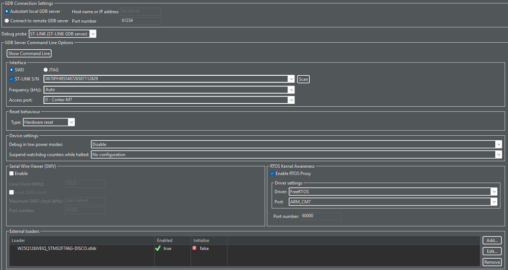Choose the JTAG interface radio button
The height and width of the screenshot is (270, 508).
(x=46, y=70)
